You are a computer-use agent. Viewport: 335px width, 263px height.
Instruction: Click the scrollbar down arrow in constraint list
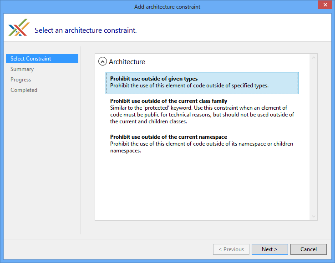(314, 217)
